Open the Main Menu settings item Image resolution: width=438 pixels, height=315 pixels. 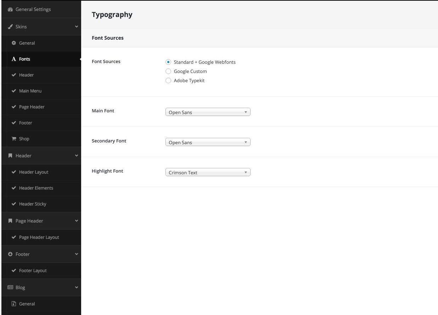(x=30, y=91)
